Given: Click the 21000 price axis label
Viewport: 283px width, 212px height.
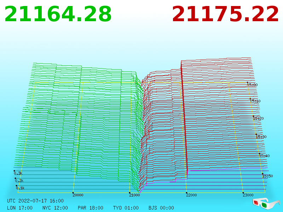Looking at the screenshot, I should [x=135, y=195].
